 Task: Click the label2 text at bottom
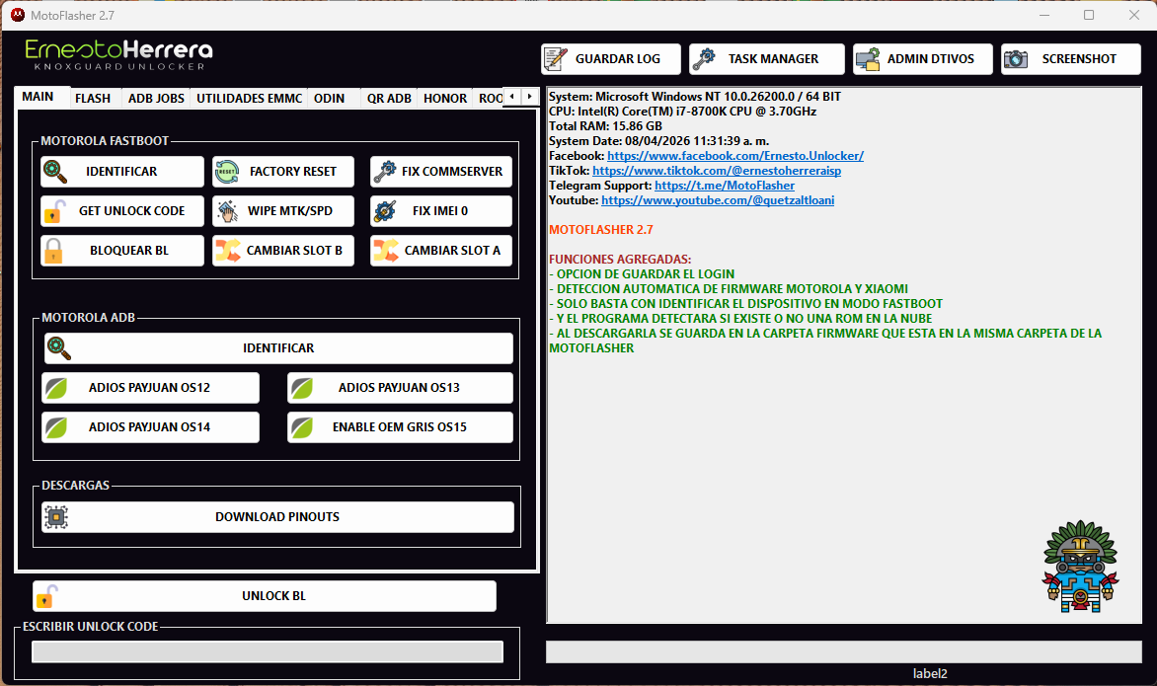(930, 673)
